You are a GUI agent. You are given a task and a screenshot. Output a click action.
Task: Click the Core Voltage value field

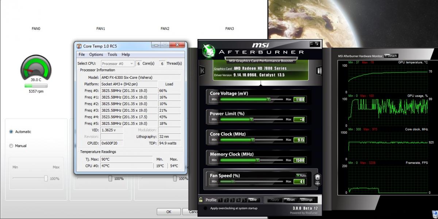(x=300, y=99)
